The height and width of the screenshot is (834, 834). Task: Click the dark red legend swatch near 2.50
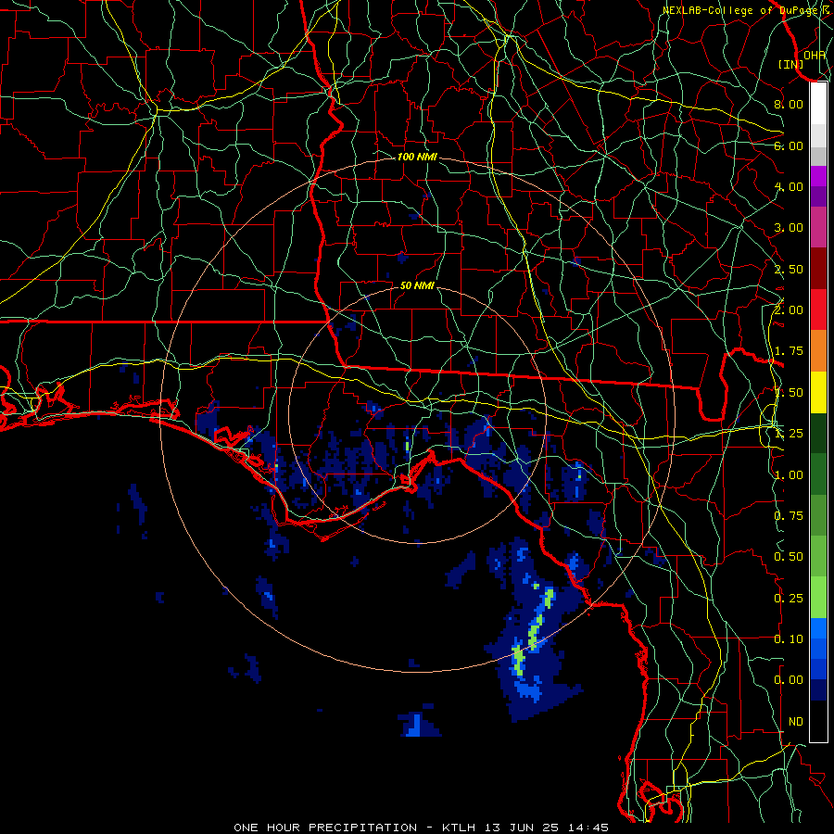pos(818,268)
